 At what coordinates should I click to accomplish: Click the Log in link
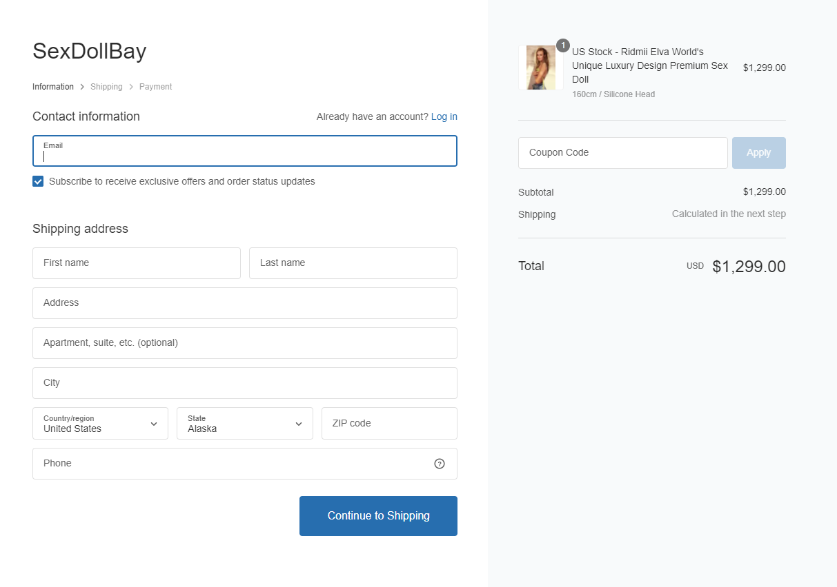tap(444, 116)
